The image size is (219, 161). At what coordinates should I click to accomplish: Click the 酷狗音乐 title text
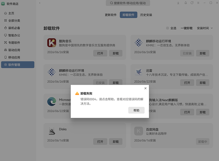point(65,41)
